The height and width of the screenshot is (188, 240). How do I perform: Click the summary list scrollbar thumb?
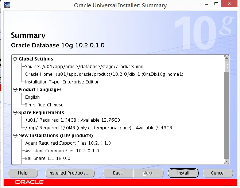pyautogui.click(x=227, y=66)
